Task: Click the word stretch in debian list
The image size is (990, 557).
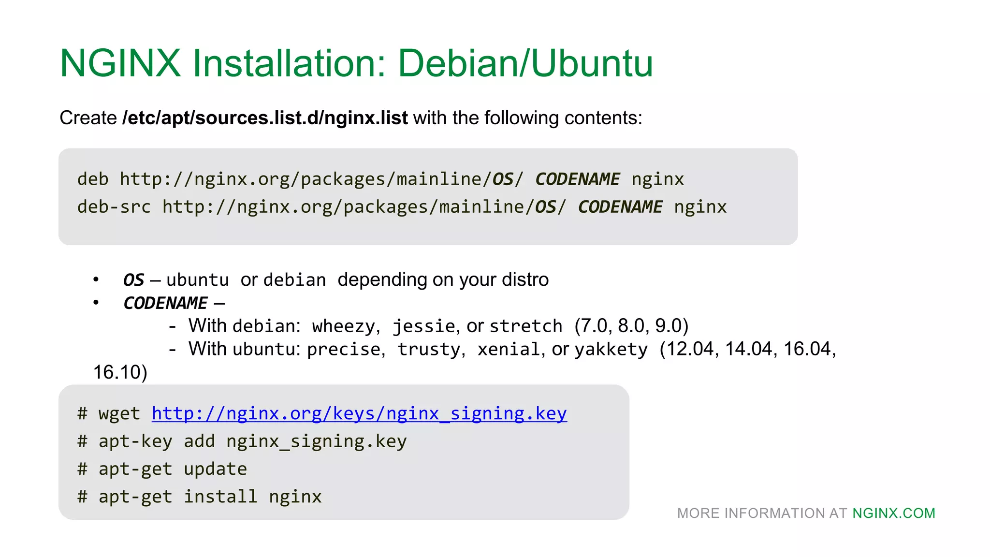Action: (x=526, y=326)
